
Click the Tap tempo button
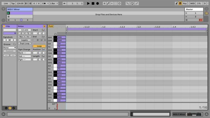[13, 4]
